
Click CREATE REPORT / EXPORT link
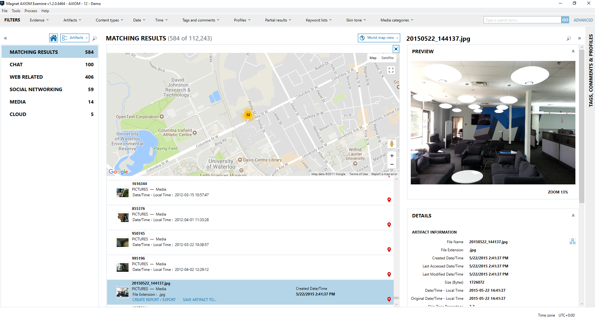click(x=154, y=300)
